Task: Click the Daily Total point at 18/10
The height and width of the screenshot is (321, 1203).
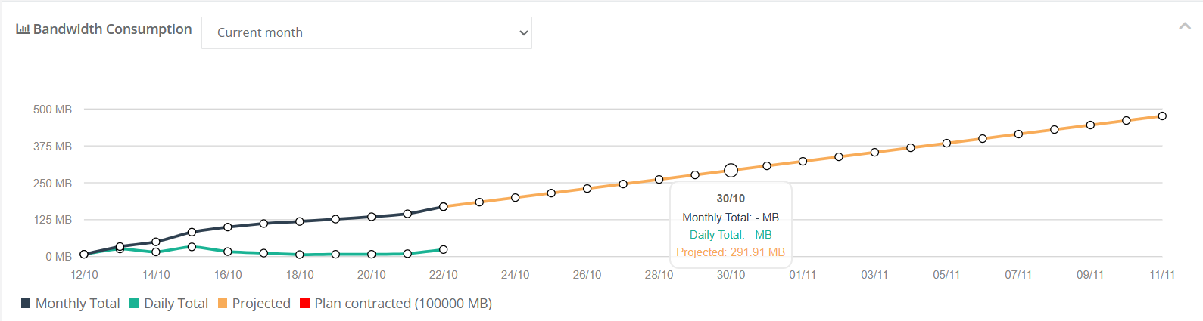Action: (x=300, y=255)
